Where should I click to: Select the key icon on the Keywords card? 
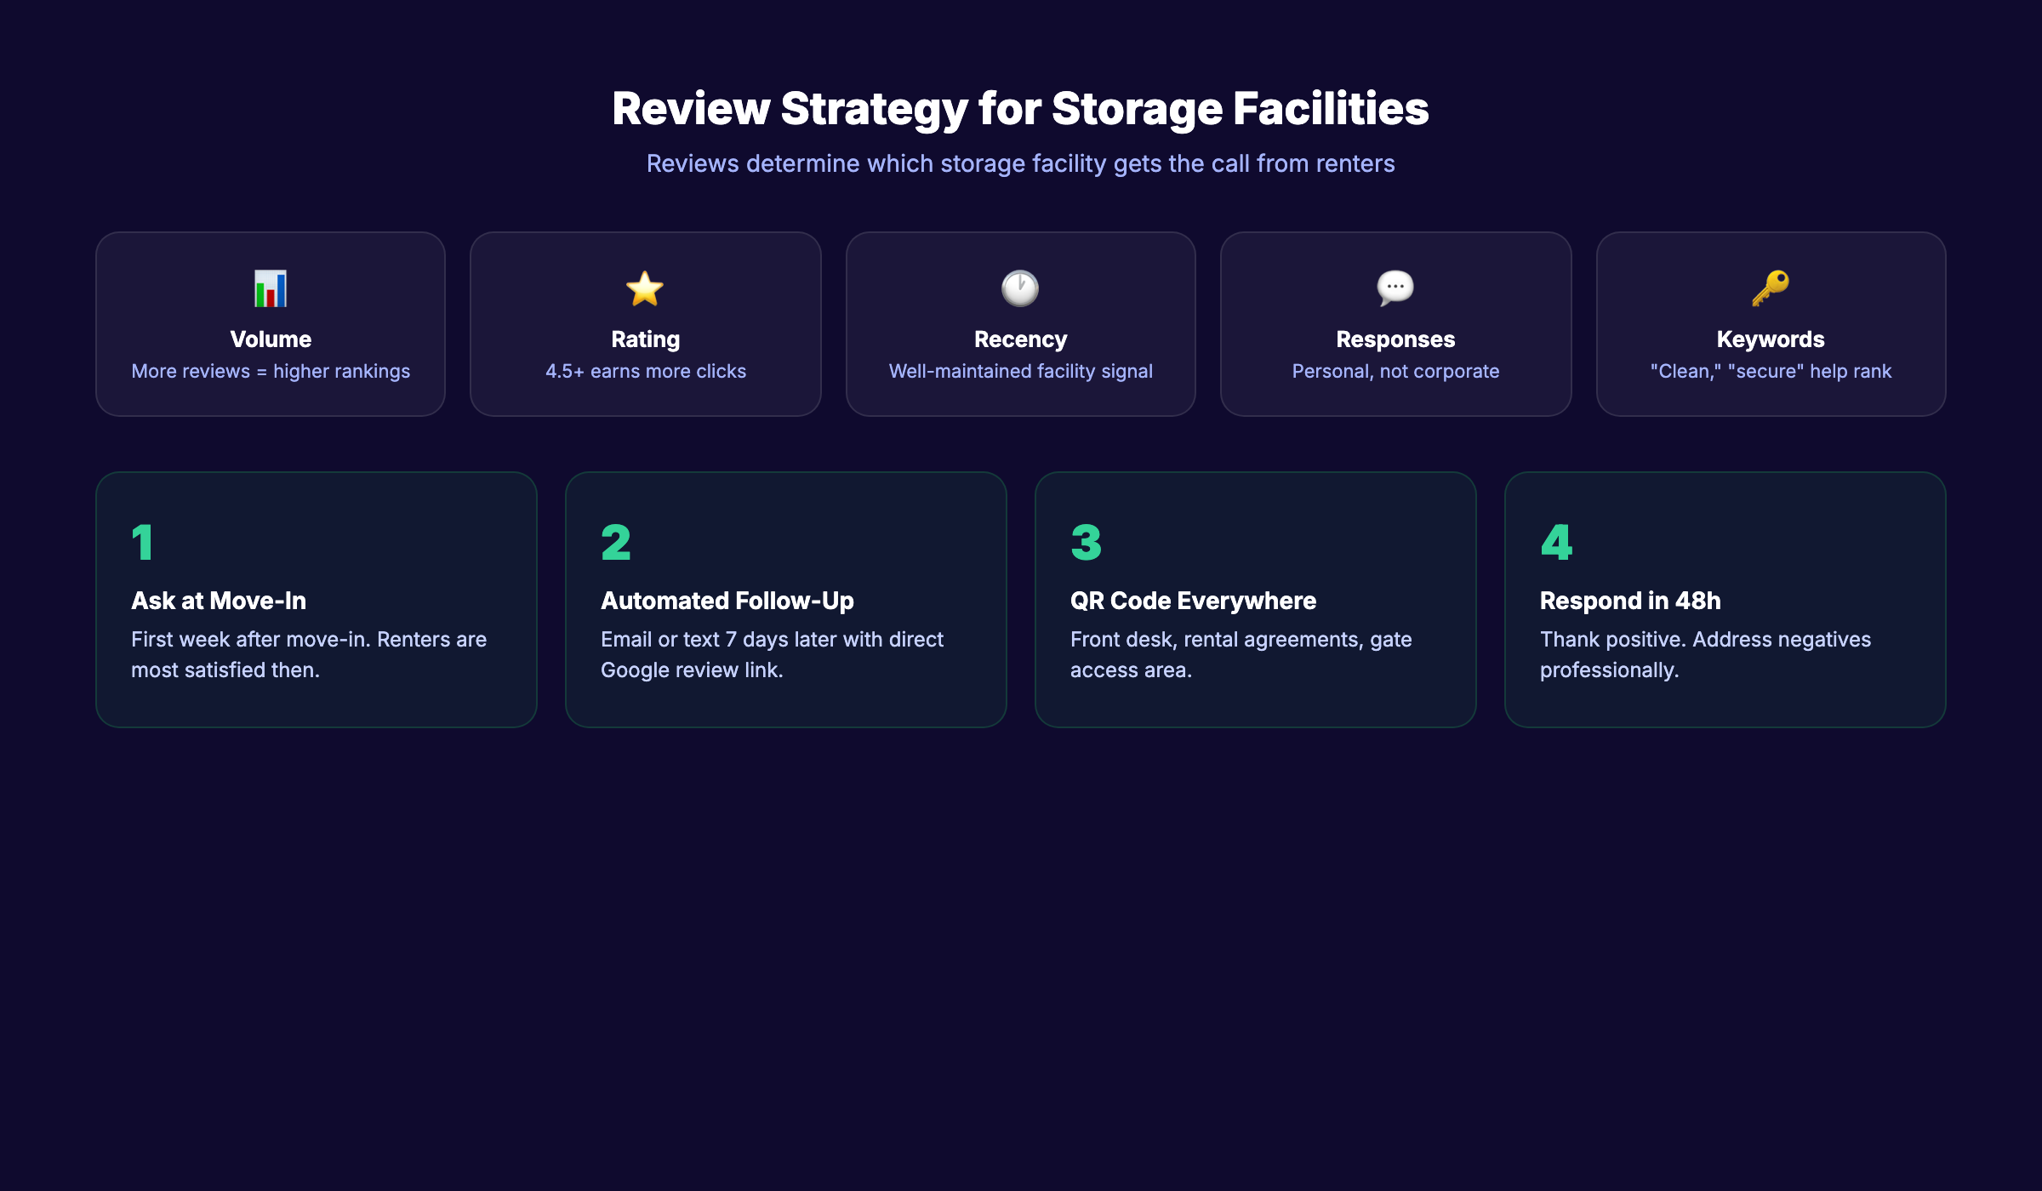pyautogui.click(x=1771, y=288)
